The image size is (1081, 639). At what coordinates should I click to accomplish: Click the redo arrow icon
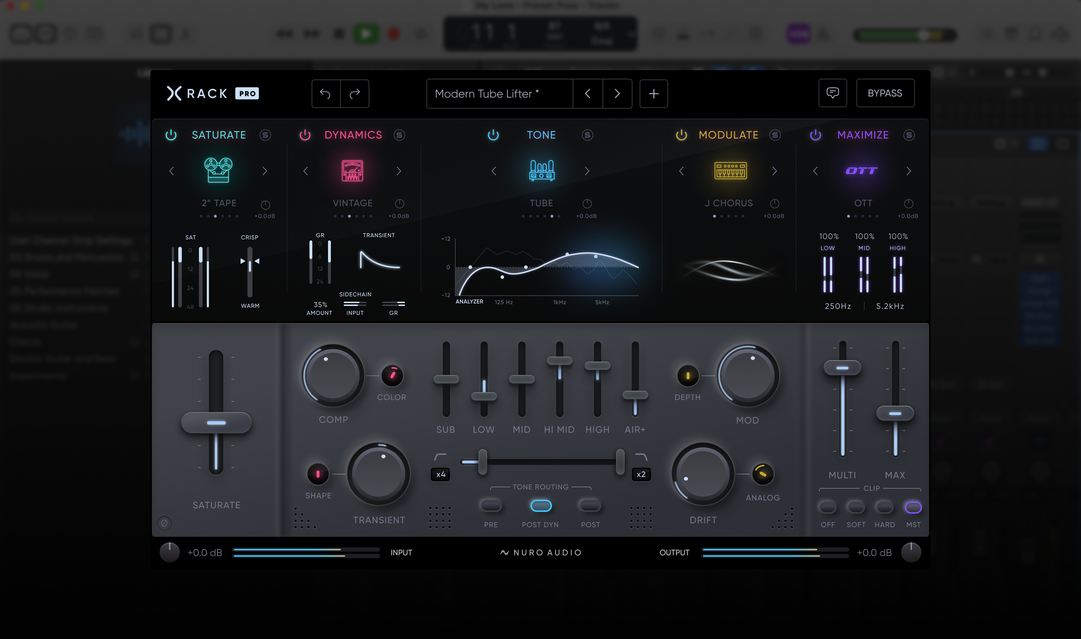(x=355, y=93)
